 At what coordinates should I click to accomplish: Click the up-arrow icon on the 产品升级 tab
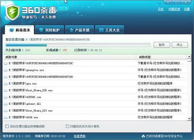click(x=71, y=30)
